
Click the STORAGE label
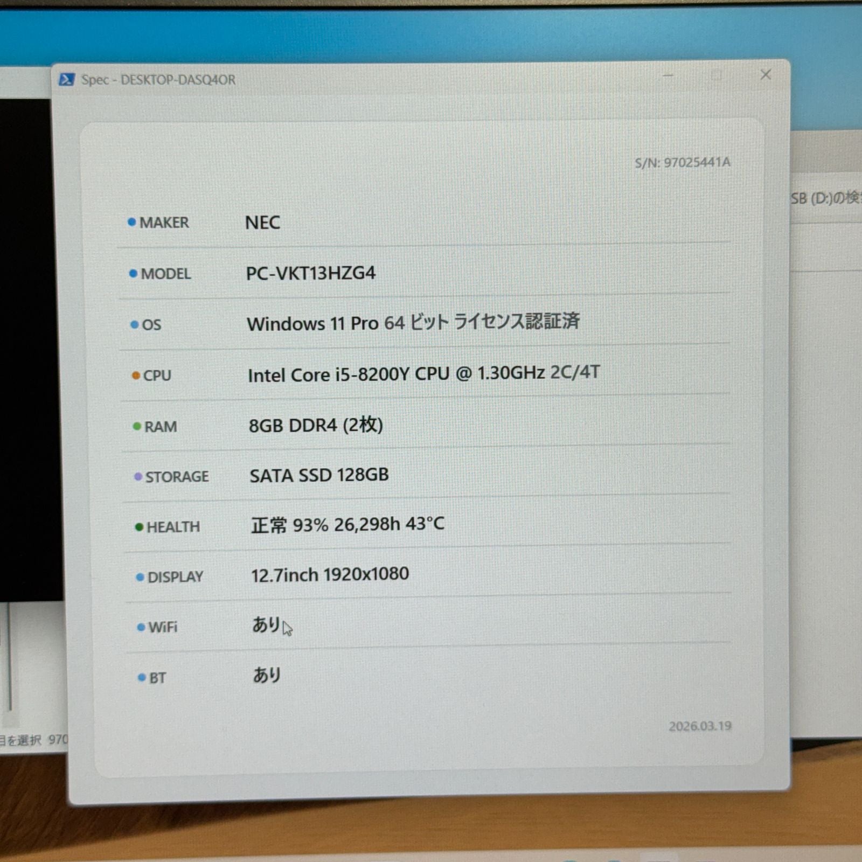tap(177, 477)
